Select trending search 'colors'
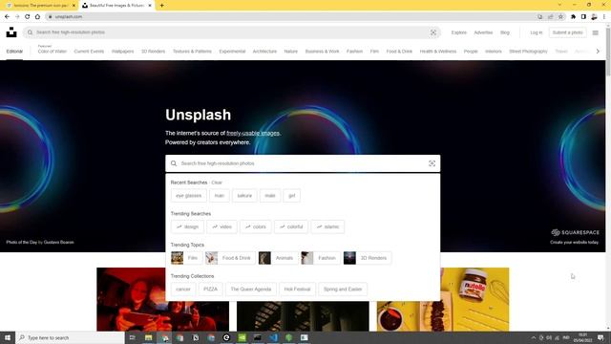611x344 pixels. (256, 226)
